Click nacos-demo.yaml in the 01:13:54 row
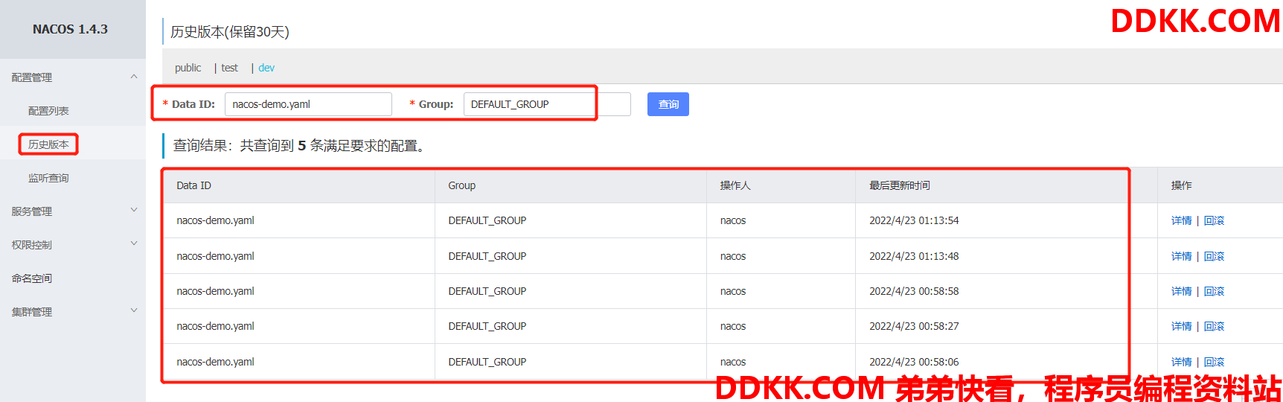 tap(215, 220)
